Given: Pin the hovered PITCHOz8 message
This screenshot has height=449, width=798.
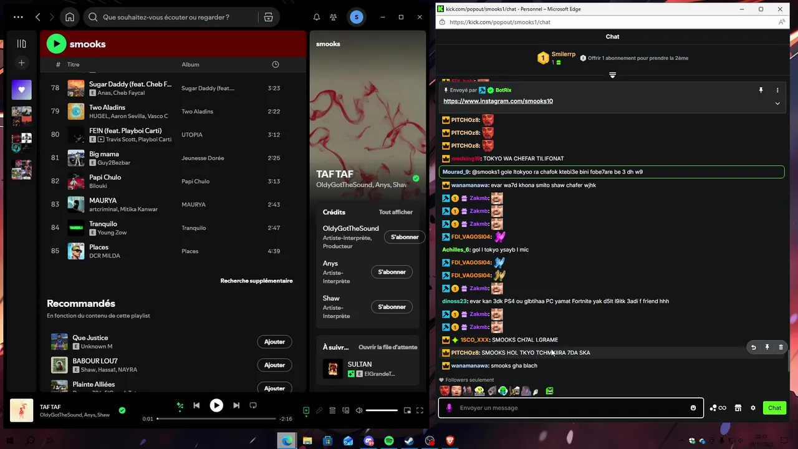Looking at the screenshot, I should coord(767,347).
